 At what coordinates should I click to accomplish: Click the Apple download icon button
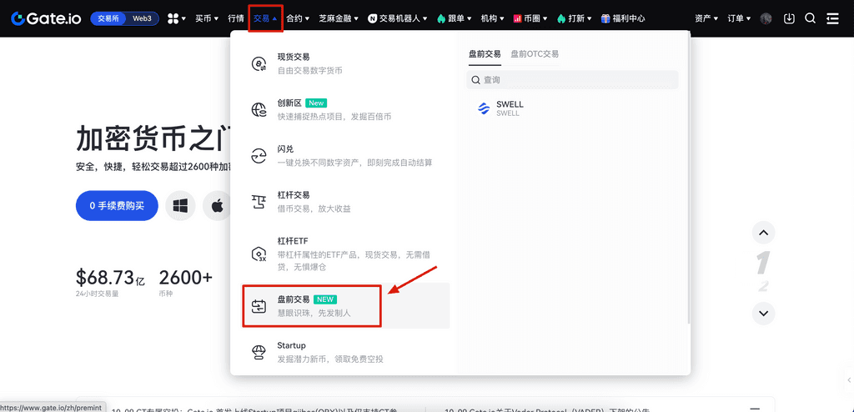coord(218,205)
